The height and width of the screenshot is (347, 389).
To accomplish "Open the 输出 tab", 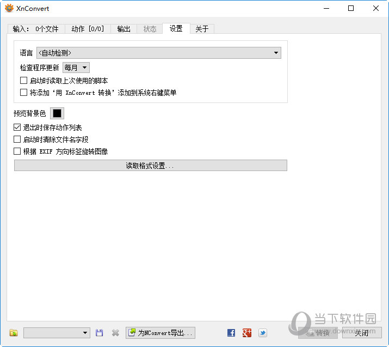I will click(x=124, y=29).
